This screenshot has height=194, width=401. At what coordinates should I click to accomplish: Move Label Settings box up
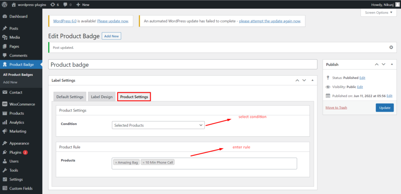tap(297, 80)
